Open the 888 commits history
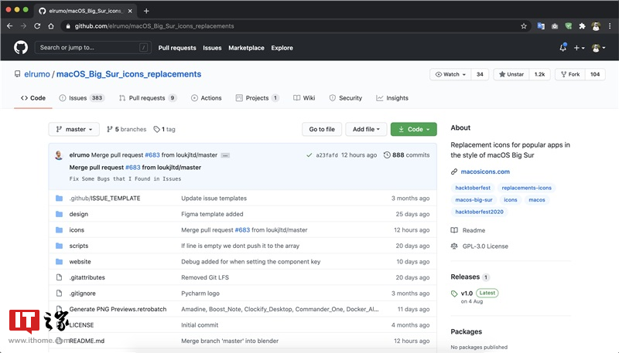This screenshot has width=619, height=353. [x=407, y=155]
